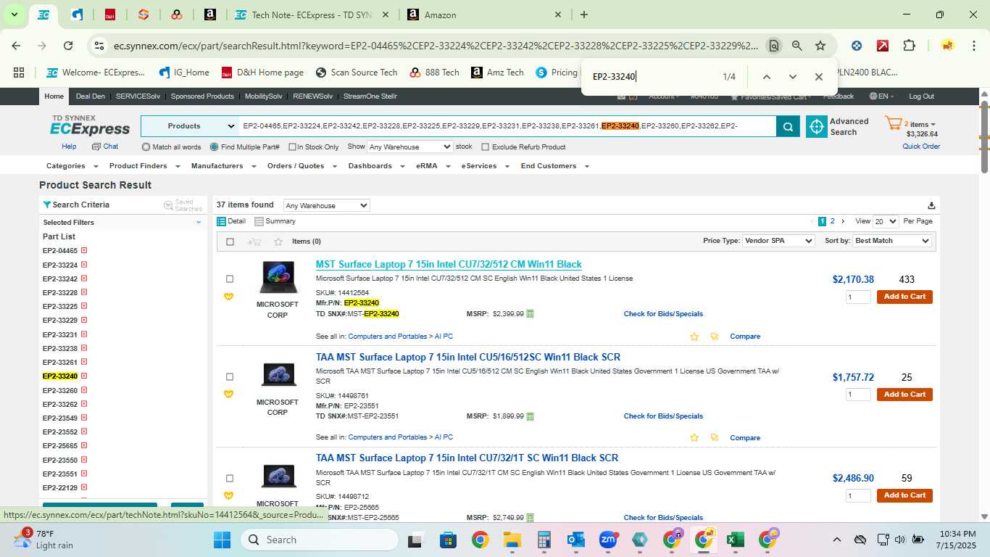Image resolution: width=990 pixels, height=557 pixels.
Task: Select Match all words radio
Action: click(146, 147)
